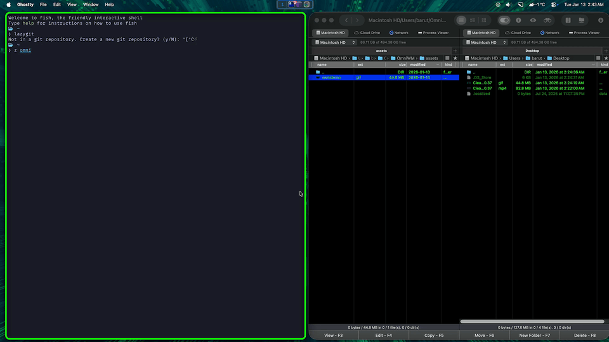Click Delete - F8 button
The width and height of the screenshot is (609, 342).
[x=584, y=336]
